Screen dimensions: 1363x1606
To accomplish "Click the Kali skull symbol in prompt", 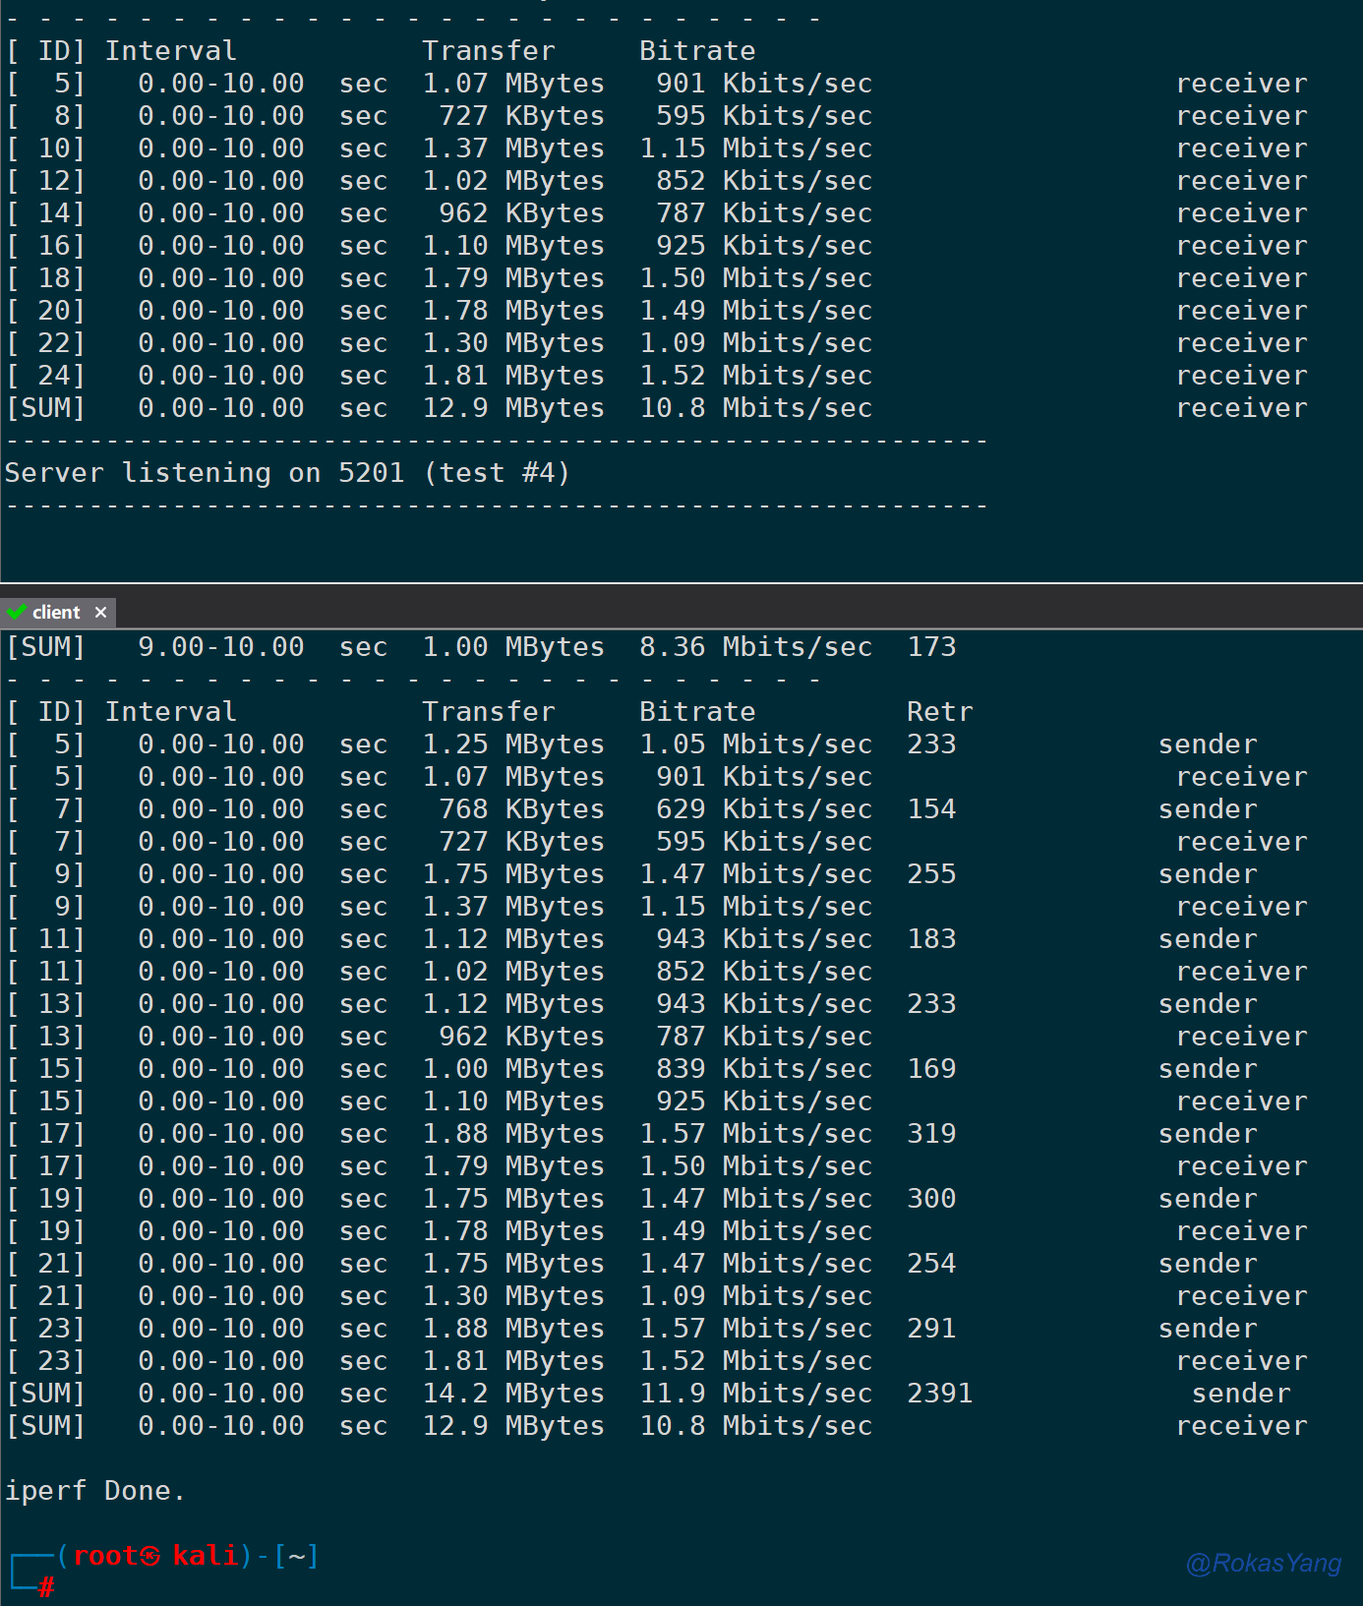I will [x=149, y=1556].
